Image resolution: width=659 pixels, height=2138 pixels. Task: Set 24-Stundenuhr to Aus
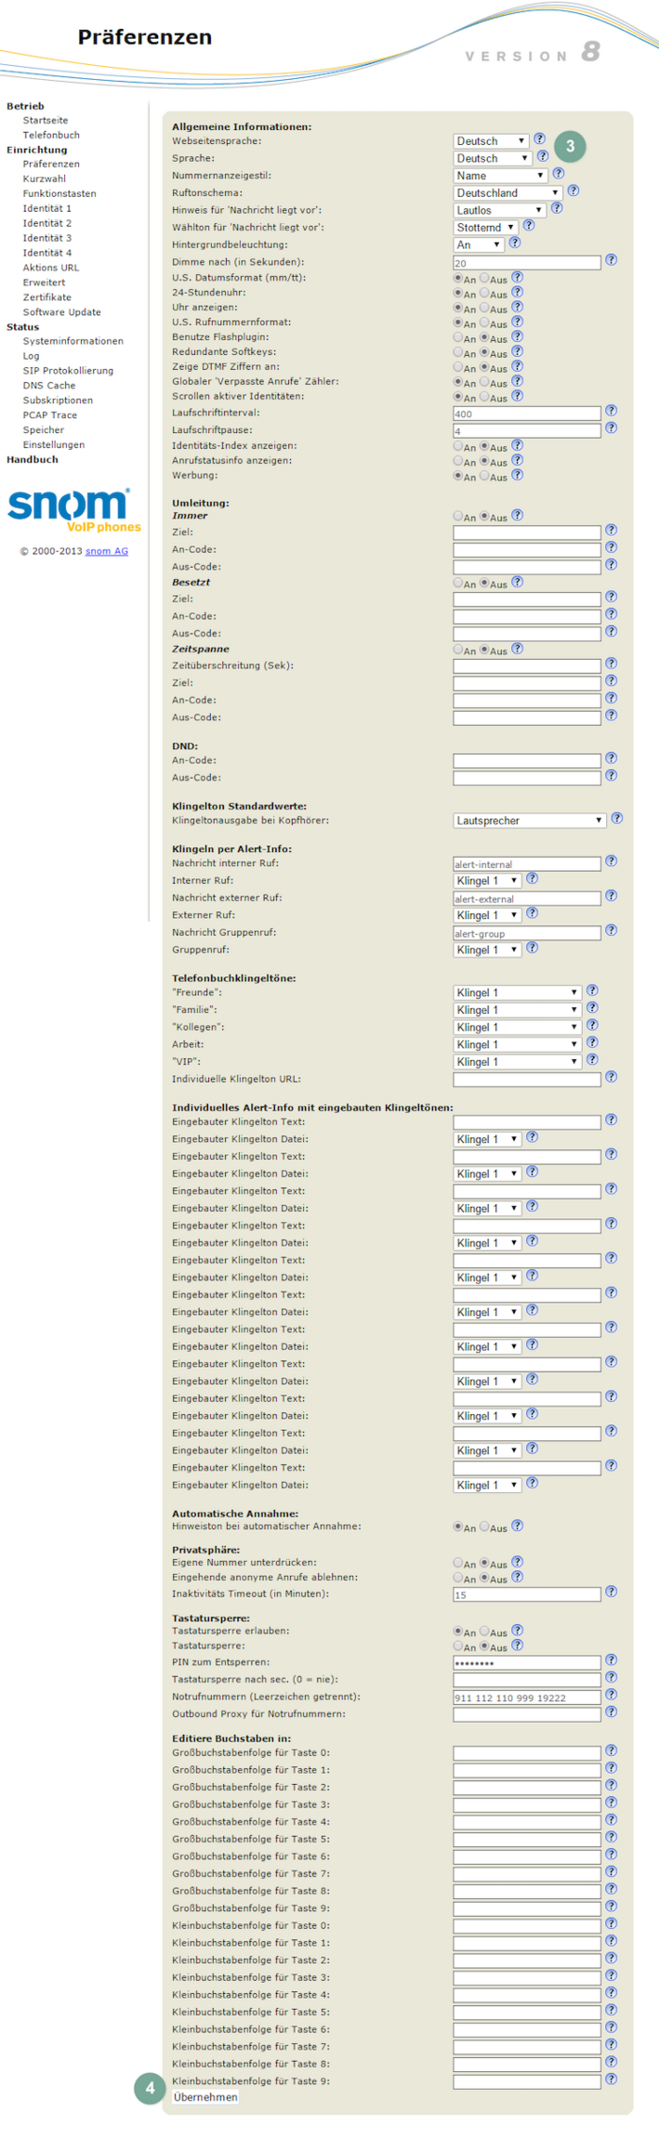[485, 293]
